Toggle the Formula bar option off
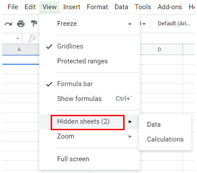The height and width of the screenshot is (173, 197). point(90,84)
